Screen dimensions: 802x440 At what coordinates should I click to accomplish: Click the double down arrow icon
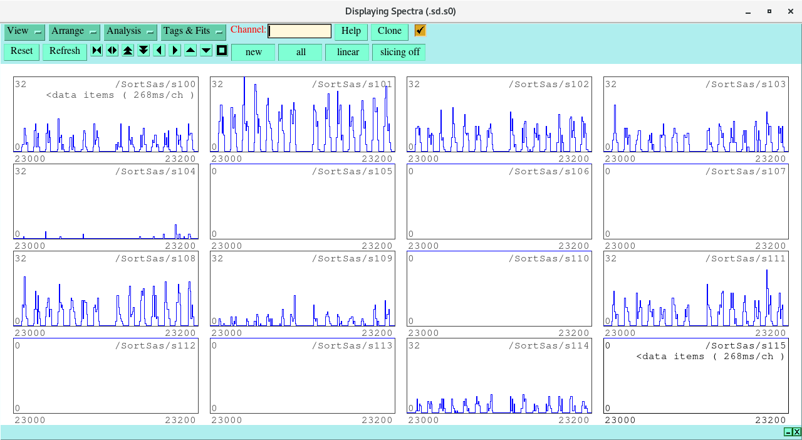(143, 51)
